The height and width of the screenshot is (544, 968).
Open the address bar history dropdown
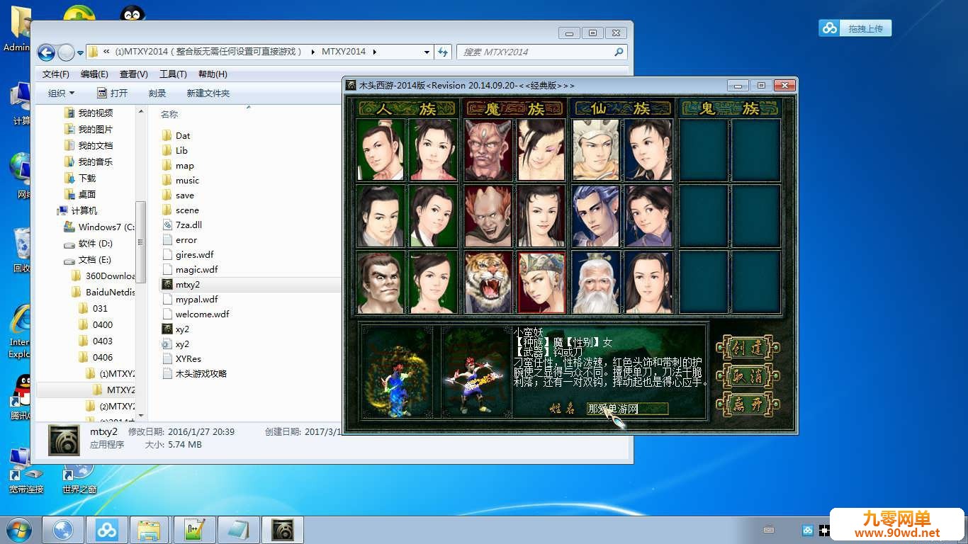pyautogui.click(x=427, y=52)
